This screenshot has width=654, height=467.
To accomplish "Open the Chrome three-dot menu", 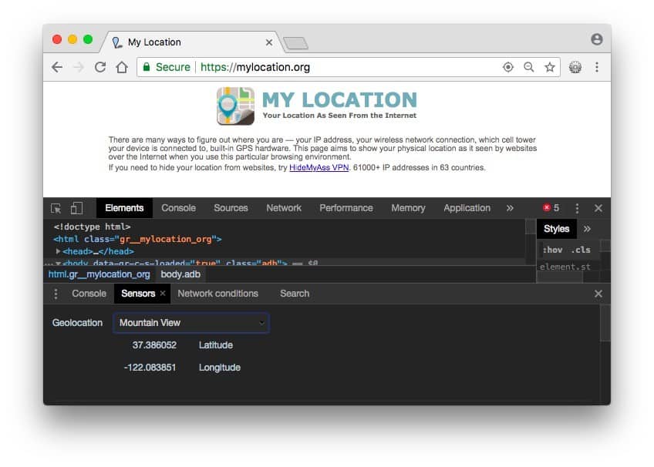I will pyautogui.click(x=597, y=67).
